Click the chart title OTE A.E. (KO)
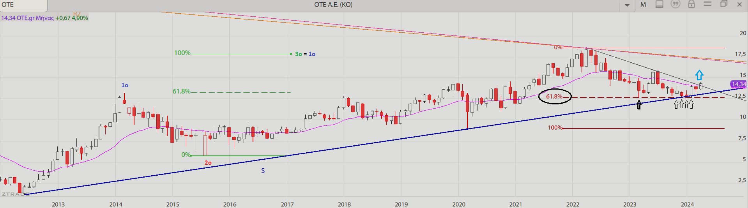The height and width of the screenshot is (208, 748). [333, 5]
